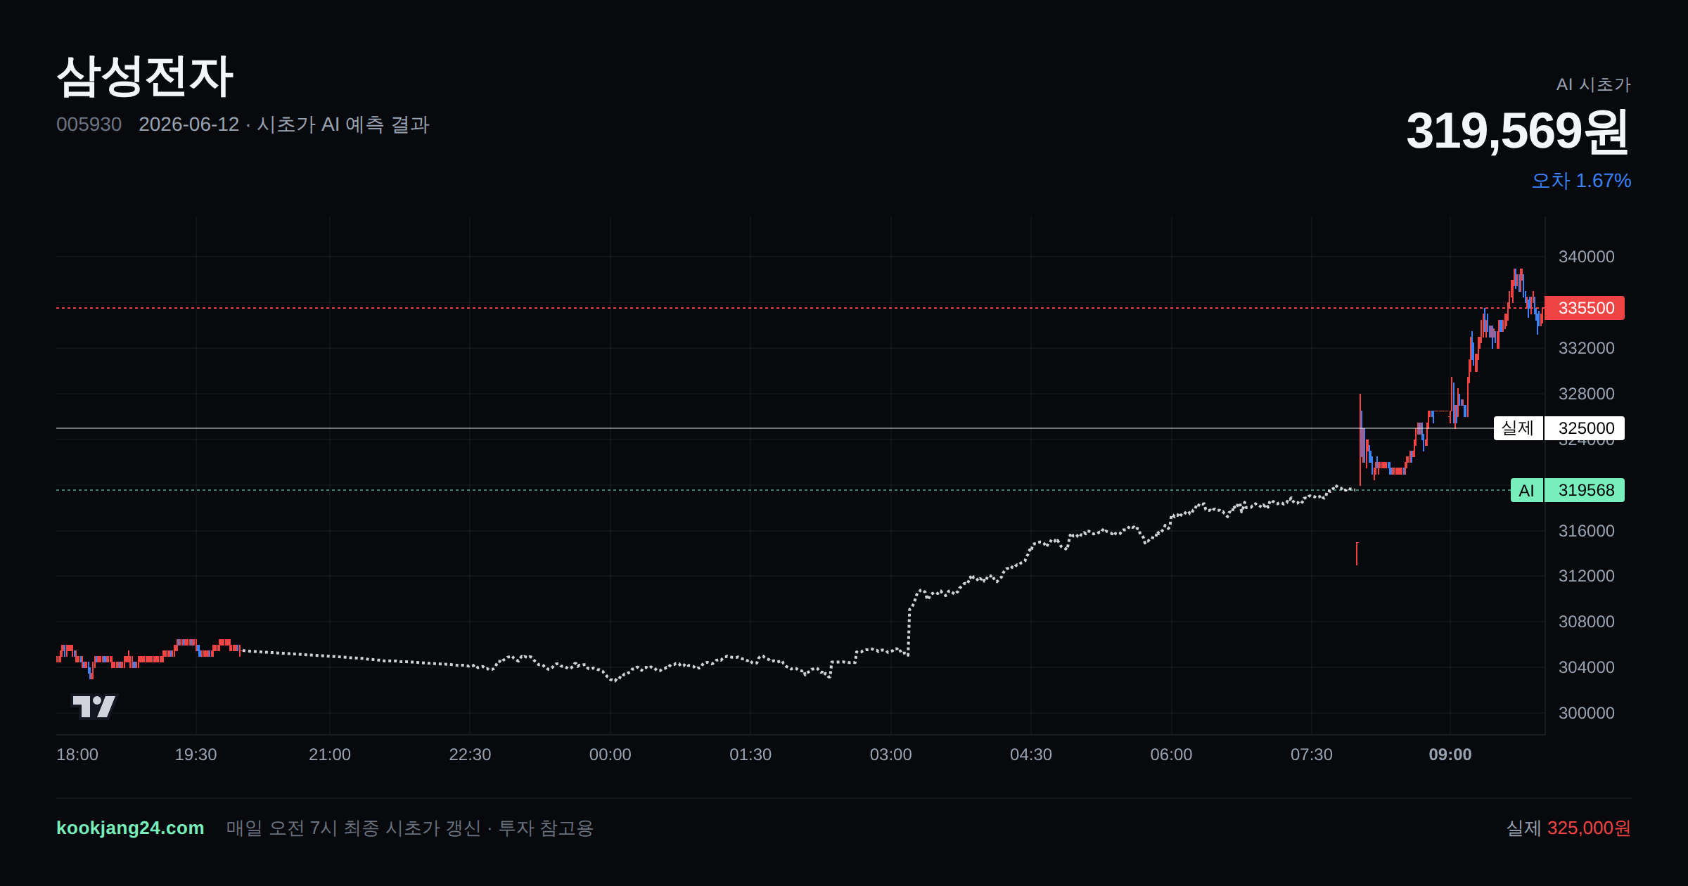Click the bold 09:00 time label
Viewport: 1688px width, 886px height.
point(1450,755)
